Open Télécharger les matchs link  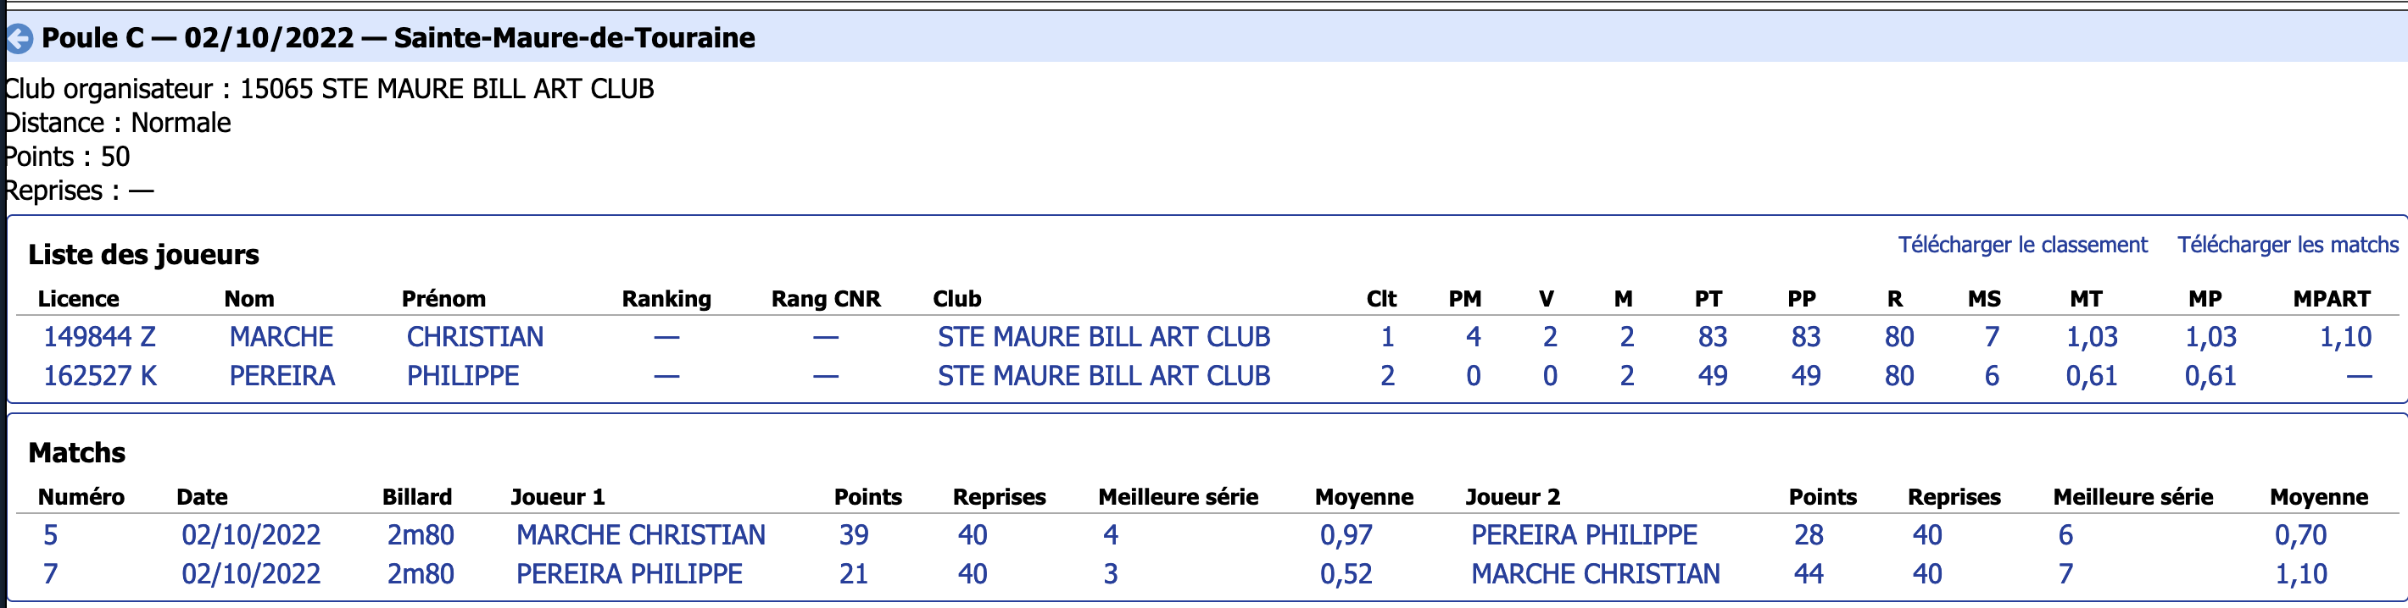tap(2288, 245)
